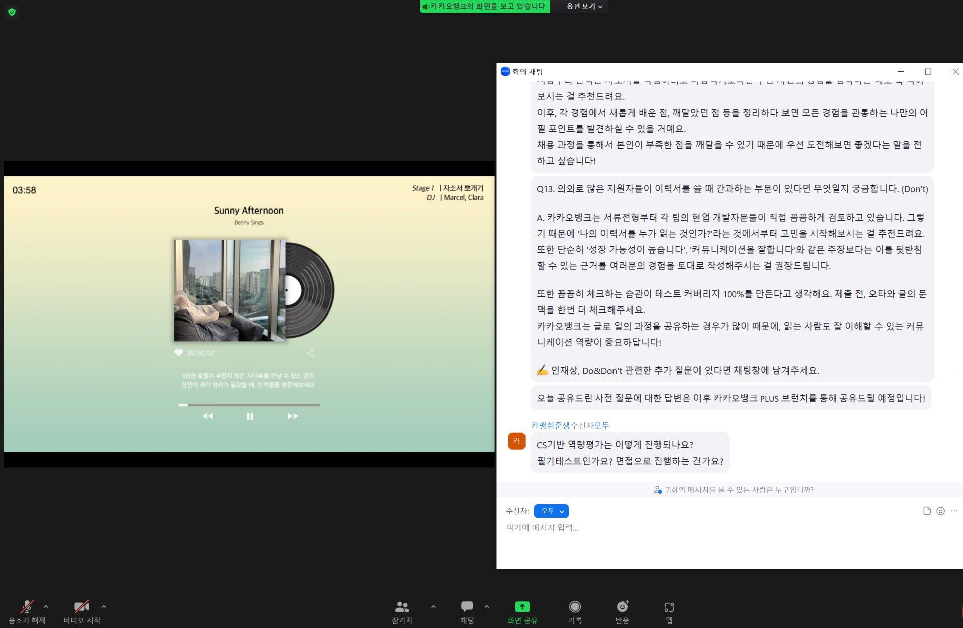Click the 카뱅취준생 sender name in chat
Screen dimensions: 963x628
tap(550, 425)
